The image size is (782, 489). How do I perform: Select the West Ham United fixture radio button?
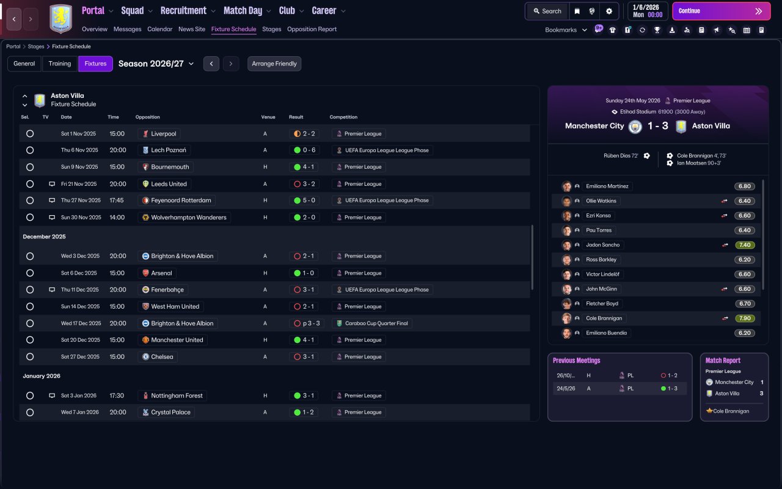pos(30,307)
